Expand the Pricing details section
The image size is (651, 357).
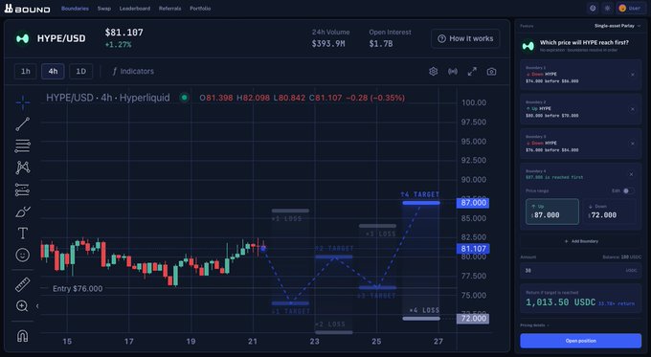[x=535, y=325]
